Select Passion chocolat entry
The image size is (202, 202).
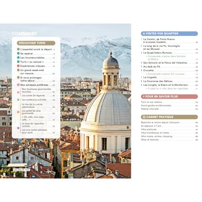pyautogui.click(x=169, y=109)
